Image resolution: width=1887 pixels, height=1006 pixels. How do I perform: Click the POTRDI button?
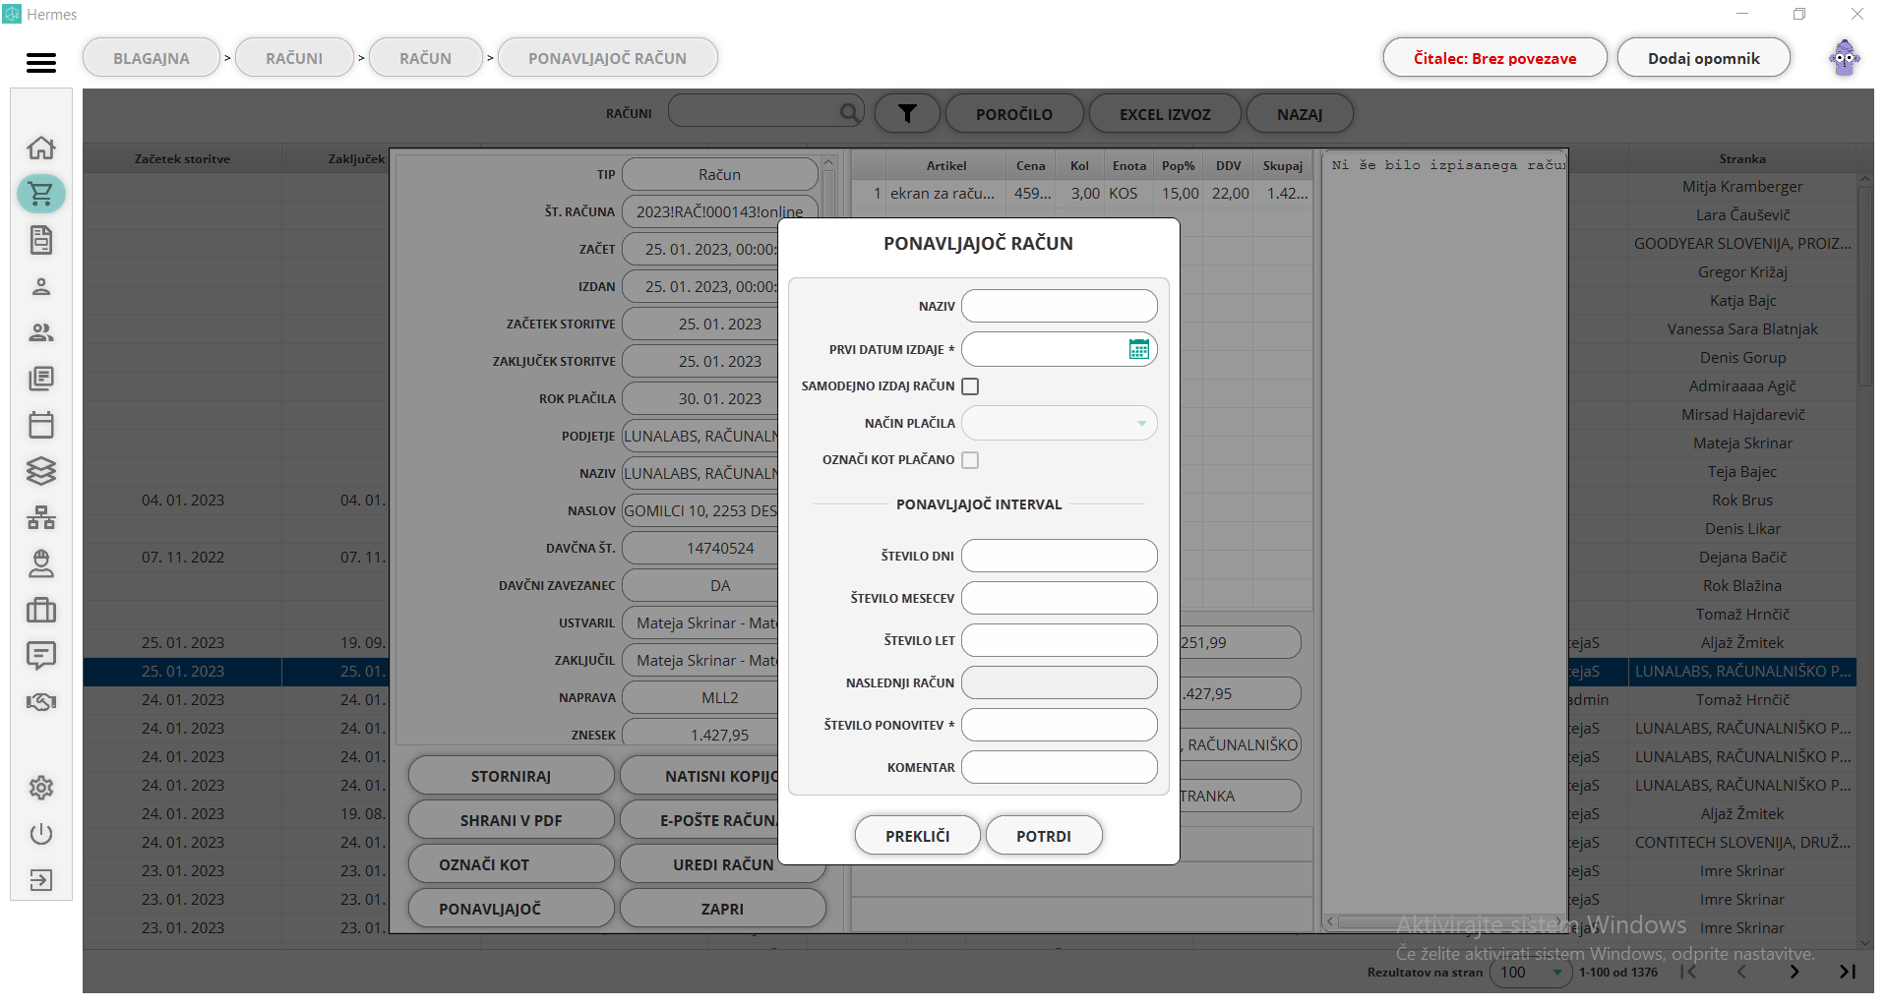click(1044, 836)
